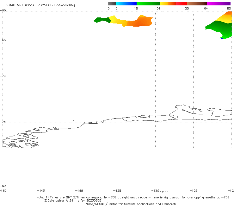Click the note 'Data buffer is 24 hrs'
This screenshot has height=206, width=234.
coord(64,201)
